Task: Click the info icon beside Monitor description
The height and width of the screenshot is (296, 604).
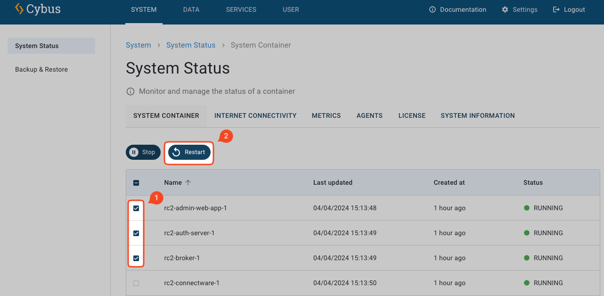Action: (x=131, y=91)
